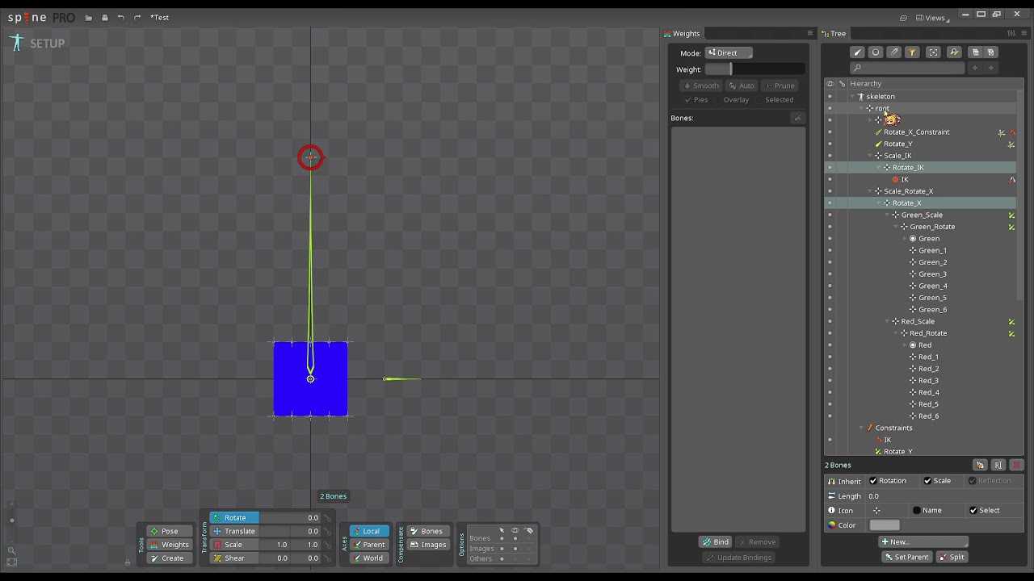Click the duplicate bones icon
The image size is (1034, 581).
click(x=980, y=466)
